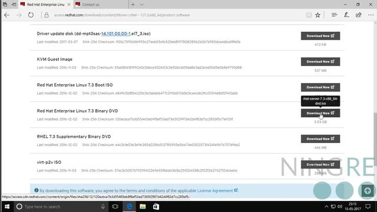This screenshot has width=377, height=212.
Task: Click the info icon in license notice
Action: (37, 190)
